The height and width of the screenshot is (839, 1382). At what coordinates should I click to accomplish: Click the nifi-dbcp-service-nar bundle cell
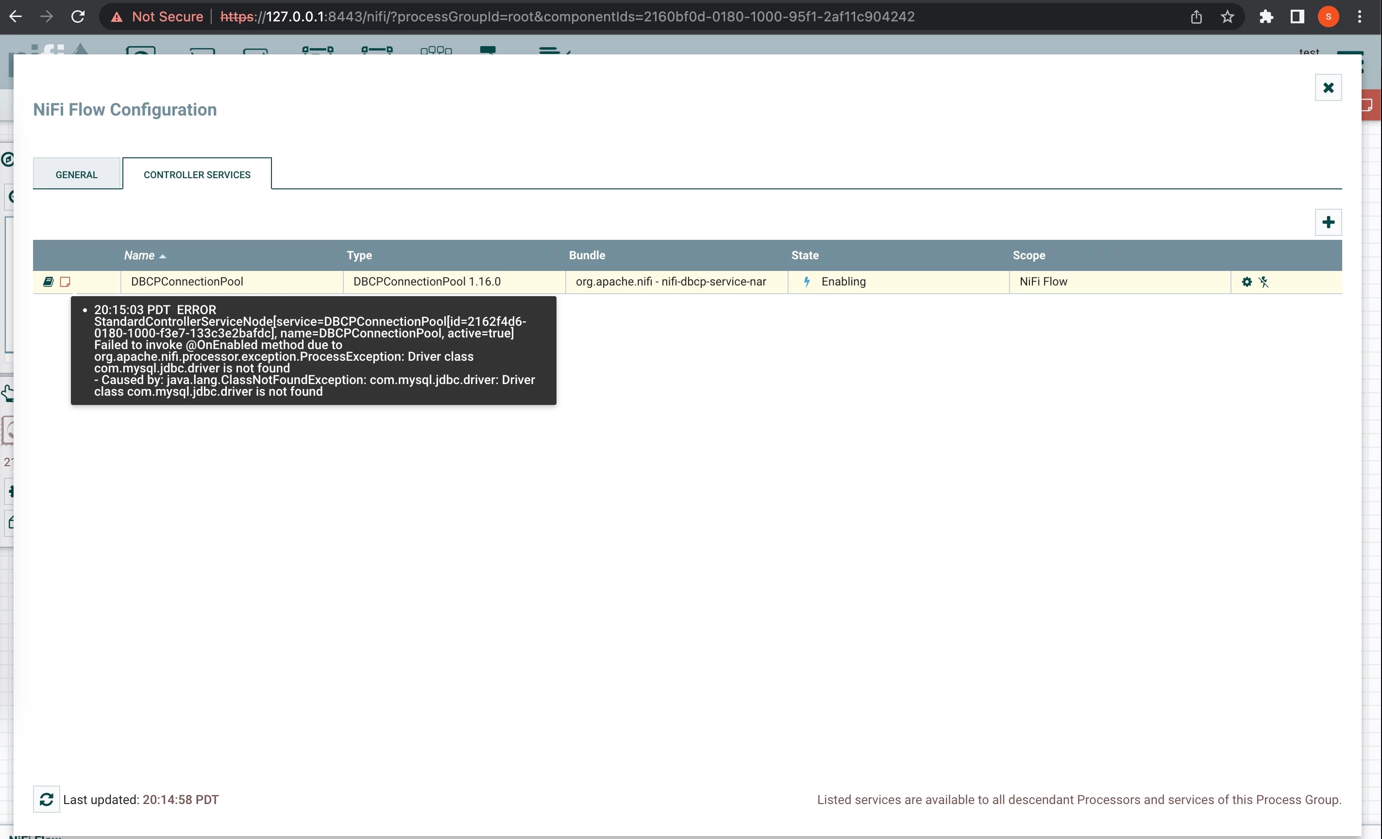tap(676, 282)
